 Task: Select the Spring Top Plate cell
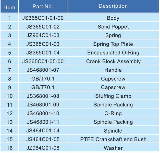click(113, 44)
